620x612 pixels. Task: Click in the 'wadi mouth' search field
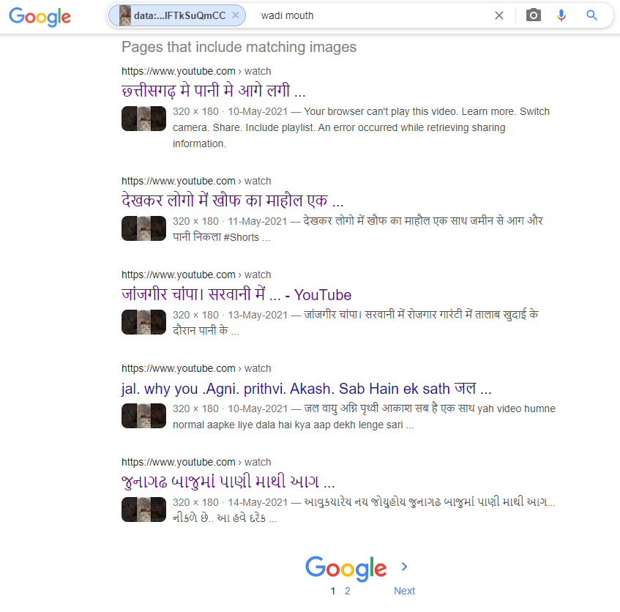click(x=372, y=15)
